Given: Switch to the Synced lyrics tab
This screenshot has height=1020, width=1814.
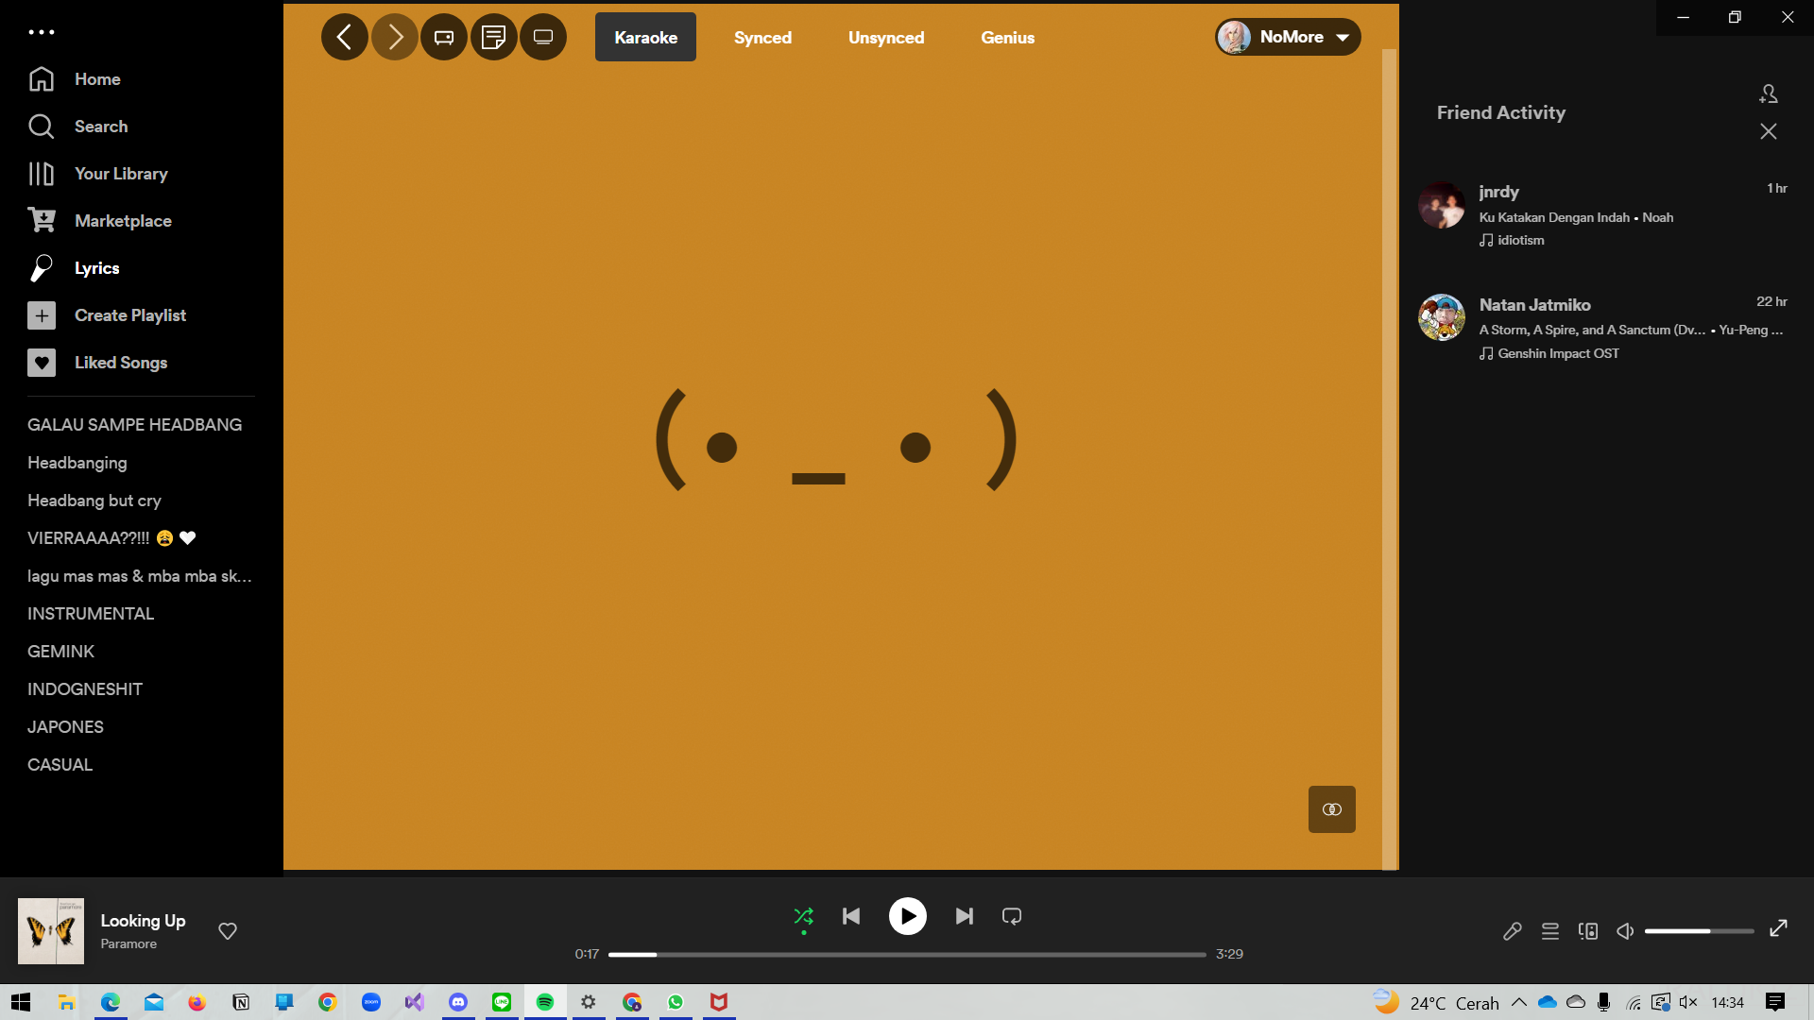Looking at the screenshot, I should click(762, 37).
